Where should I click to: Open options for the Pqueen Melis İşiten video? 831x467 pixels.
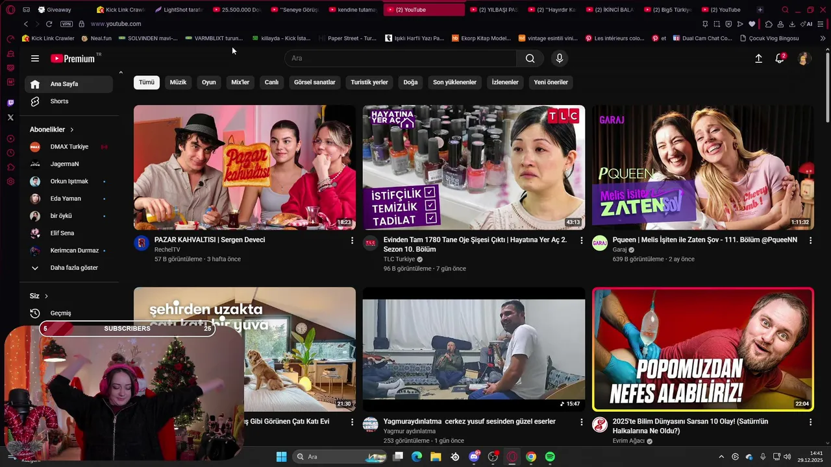click(810, 241)
